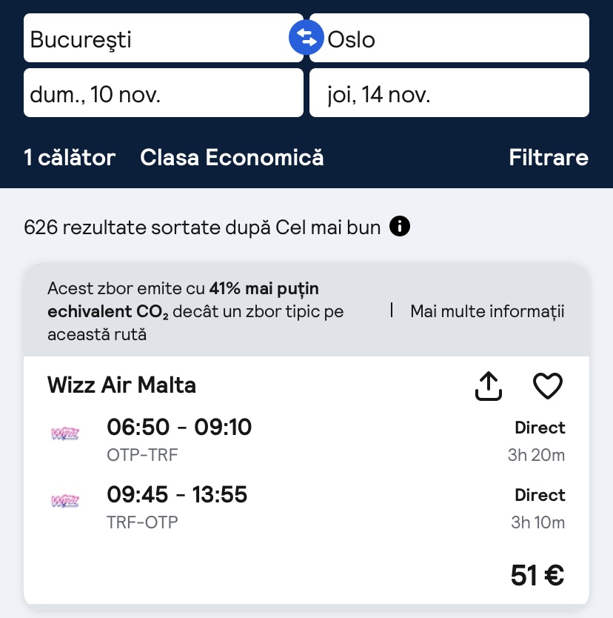
Task: Change return date joi, 14 nov.
Action: click(449, 93)
